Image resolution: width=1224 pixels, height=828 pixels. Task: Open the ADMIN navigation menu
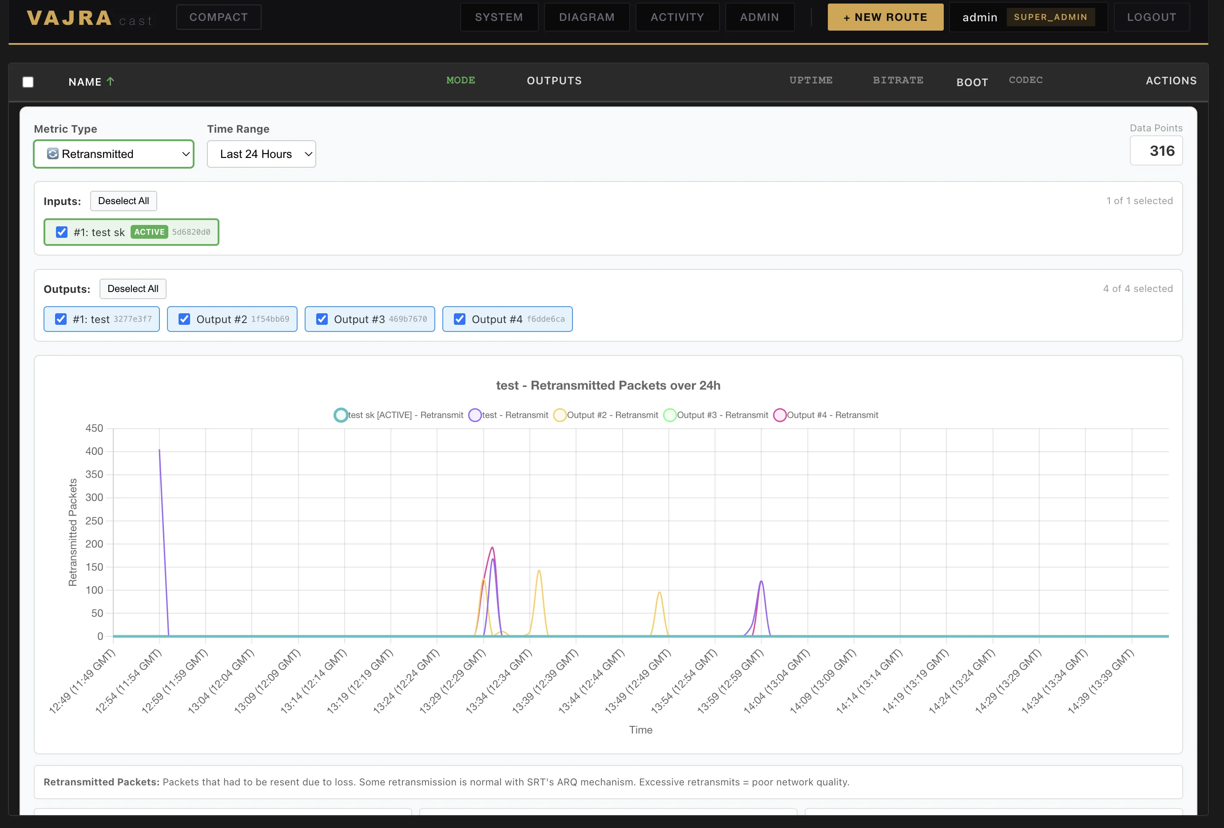(759, 17)
